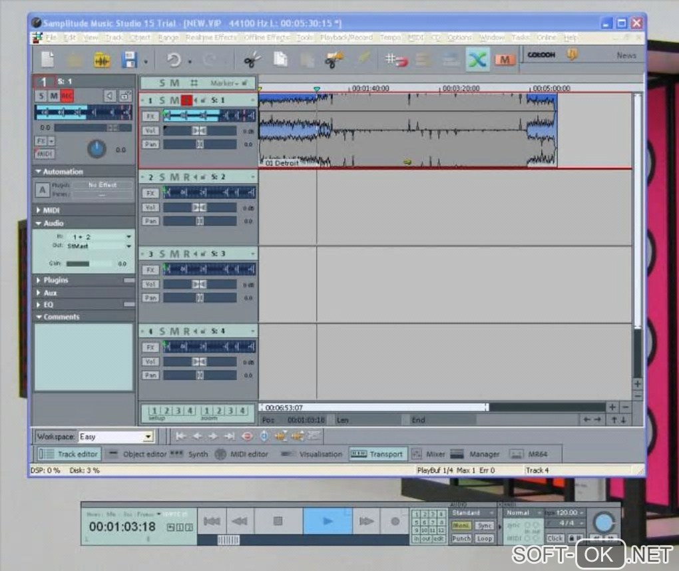Open the File menu
The image size is (679, 571).
[51, 38]
